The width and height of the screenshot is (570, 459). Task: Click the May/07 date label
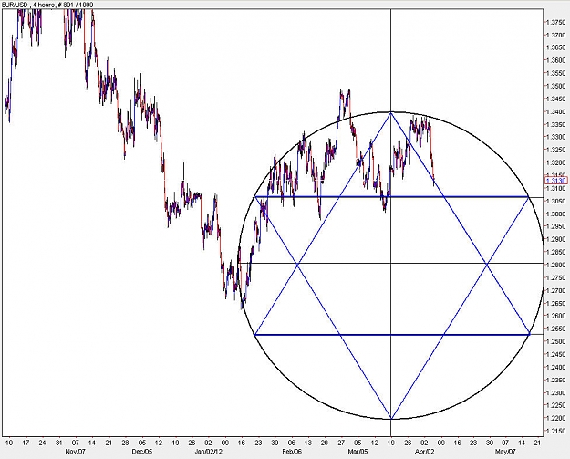[x=505, y=452]
